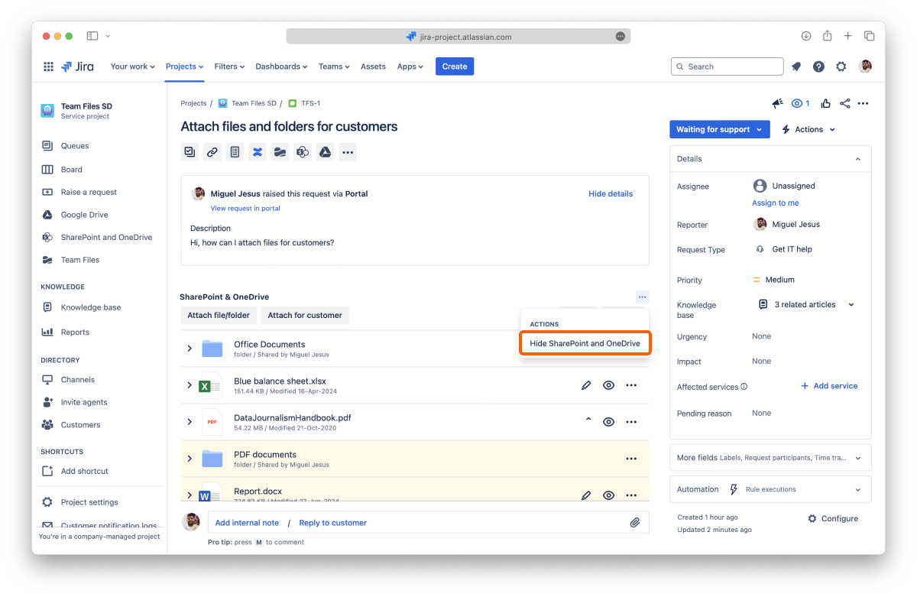Click the Assign to me link
Viewport: 917px width, 597px height.
(x=775, y=203)
